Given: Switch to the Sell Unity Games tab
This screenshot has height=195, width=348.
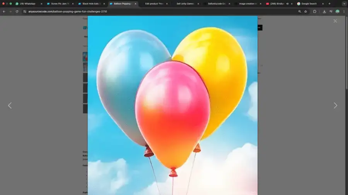Looking at the screenshot, I should point(185,3).
